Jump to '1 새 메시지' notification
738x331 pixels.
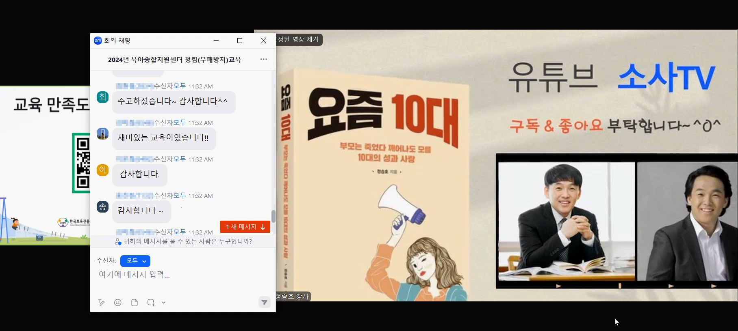click(x=245, y=227)
